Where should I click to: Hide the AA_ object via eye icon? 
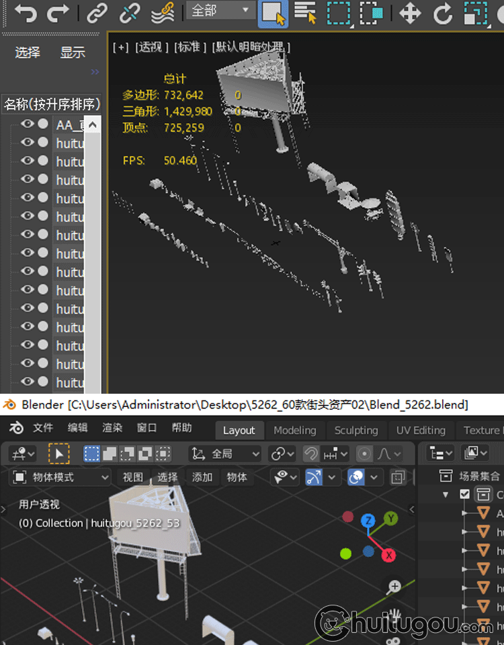(x=27, y=124)
